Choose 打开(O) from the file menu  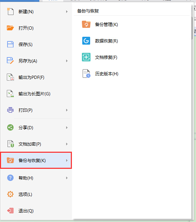point(36,28)
